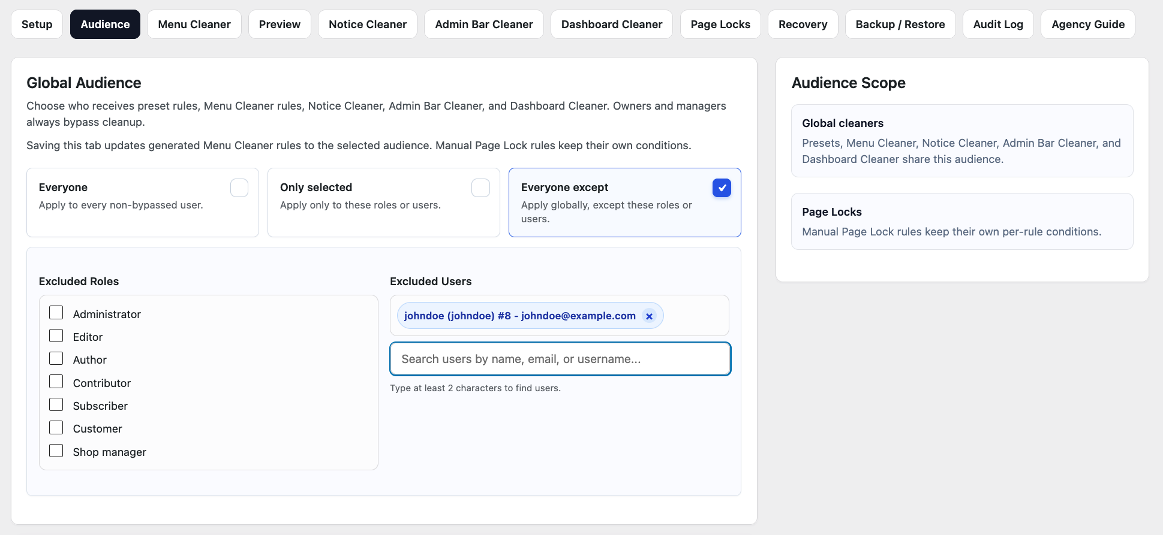
Task: Enable the Shop manager role exclusion
Action: pos(56,451)
